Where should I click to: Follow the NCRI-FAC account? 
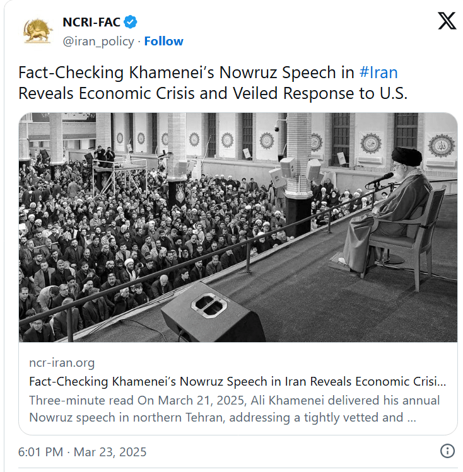click(163, 41)
